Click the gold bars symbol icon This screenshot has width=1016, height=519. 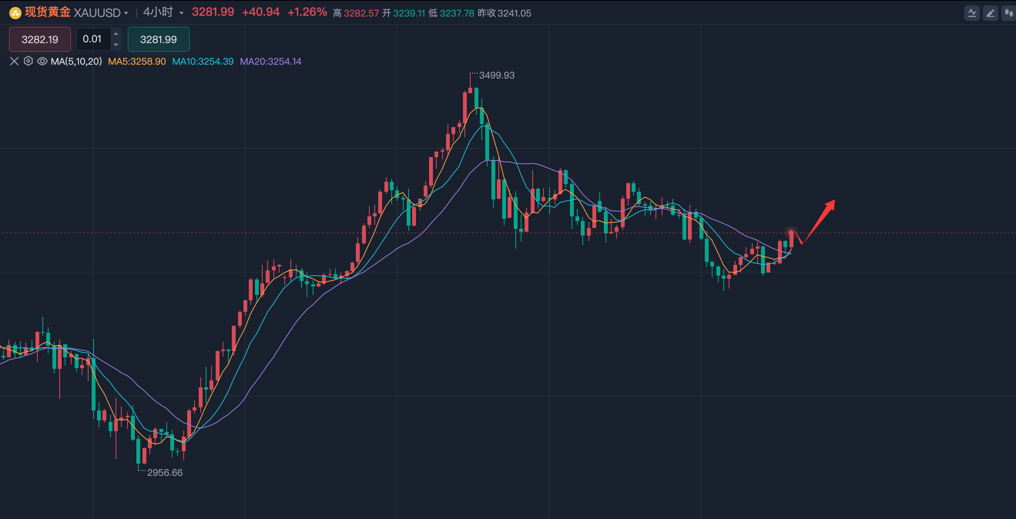coord(15,13)
